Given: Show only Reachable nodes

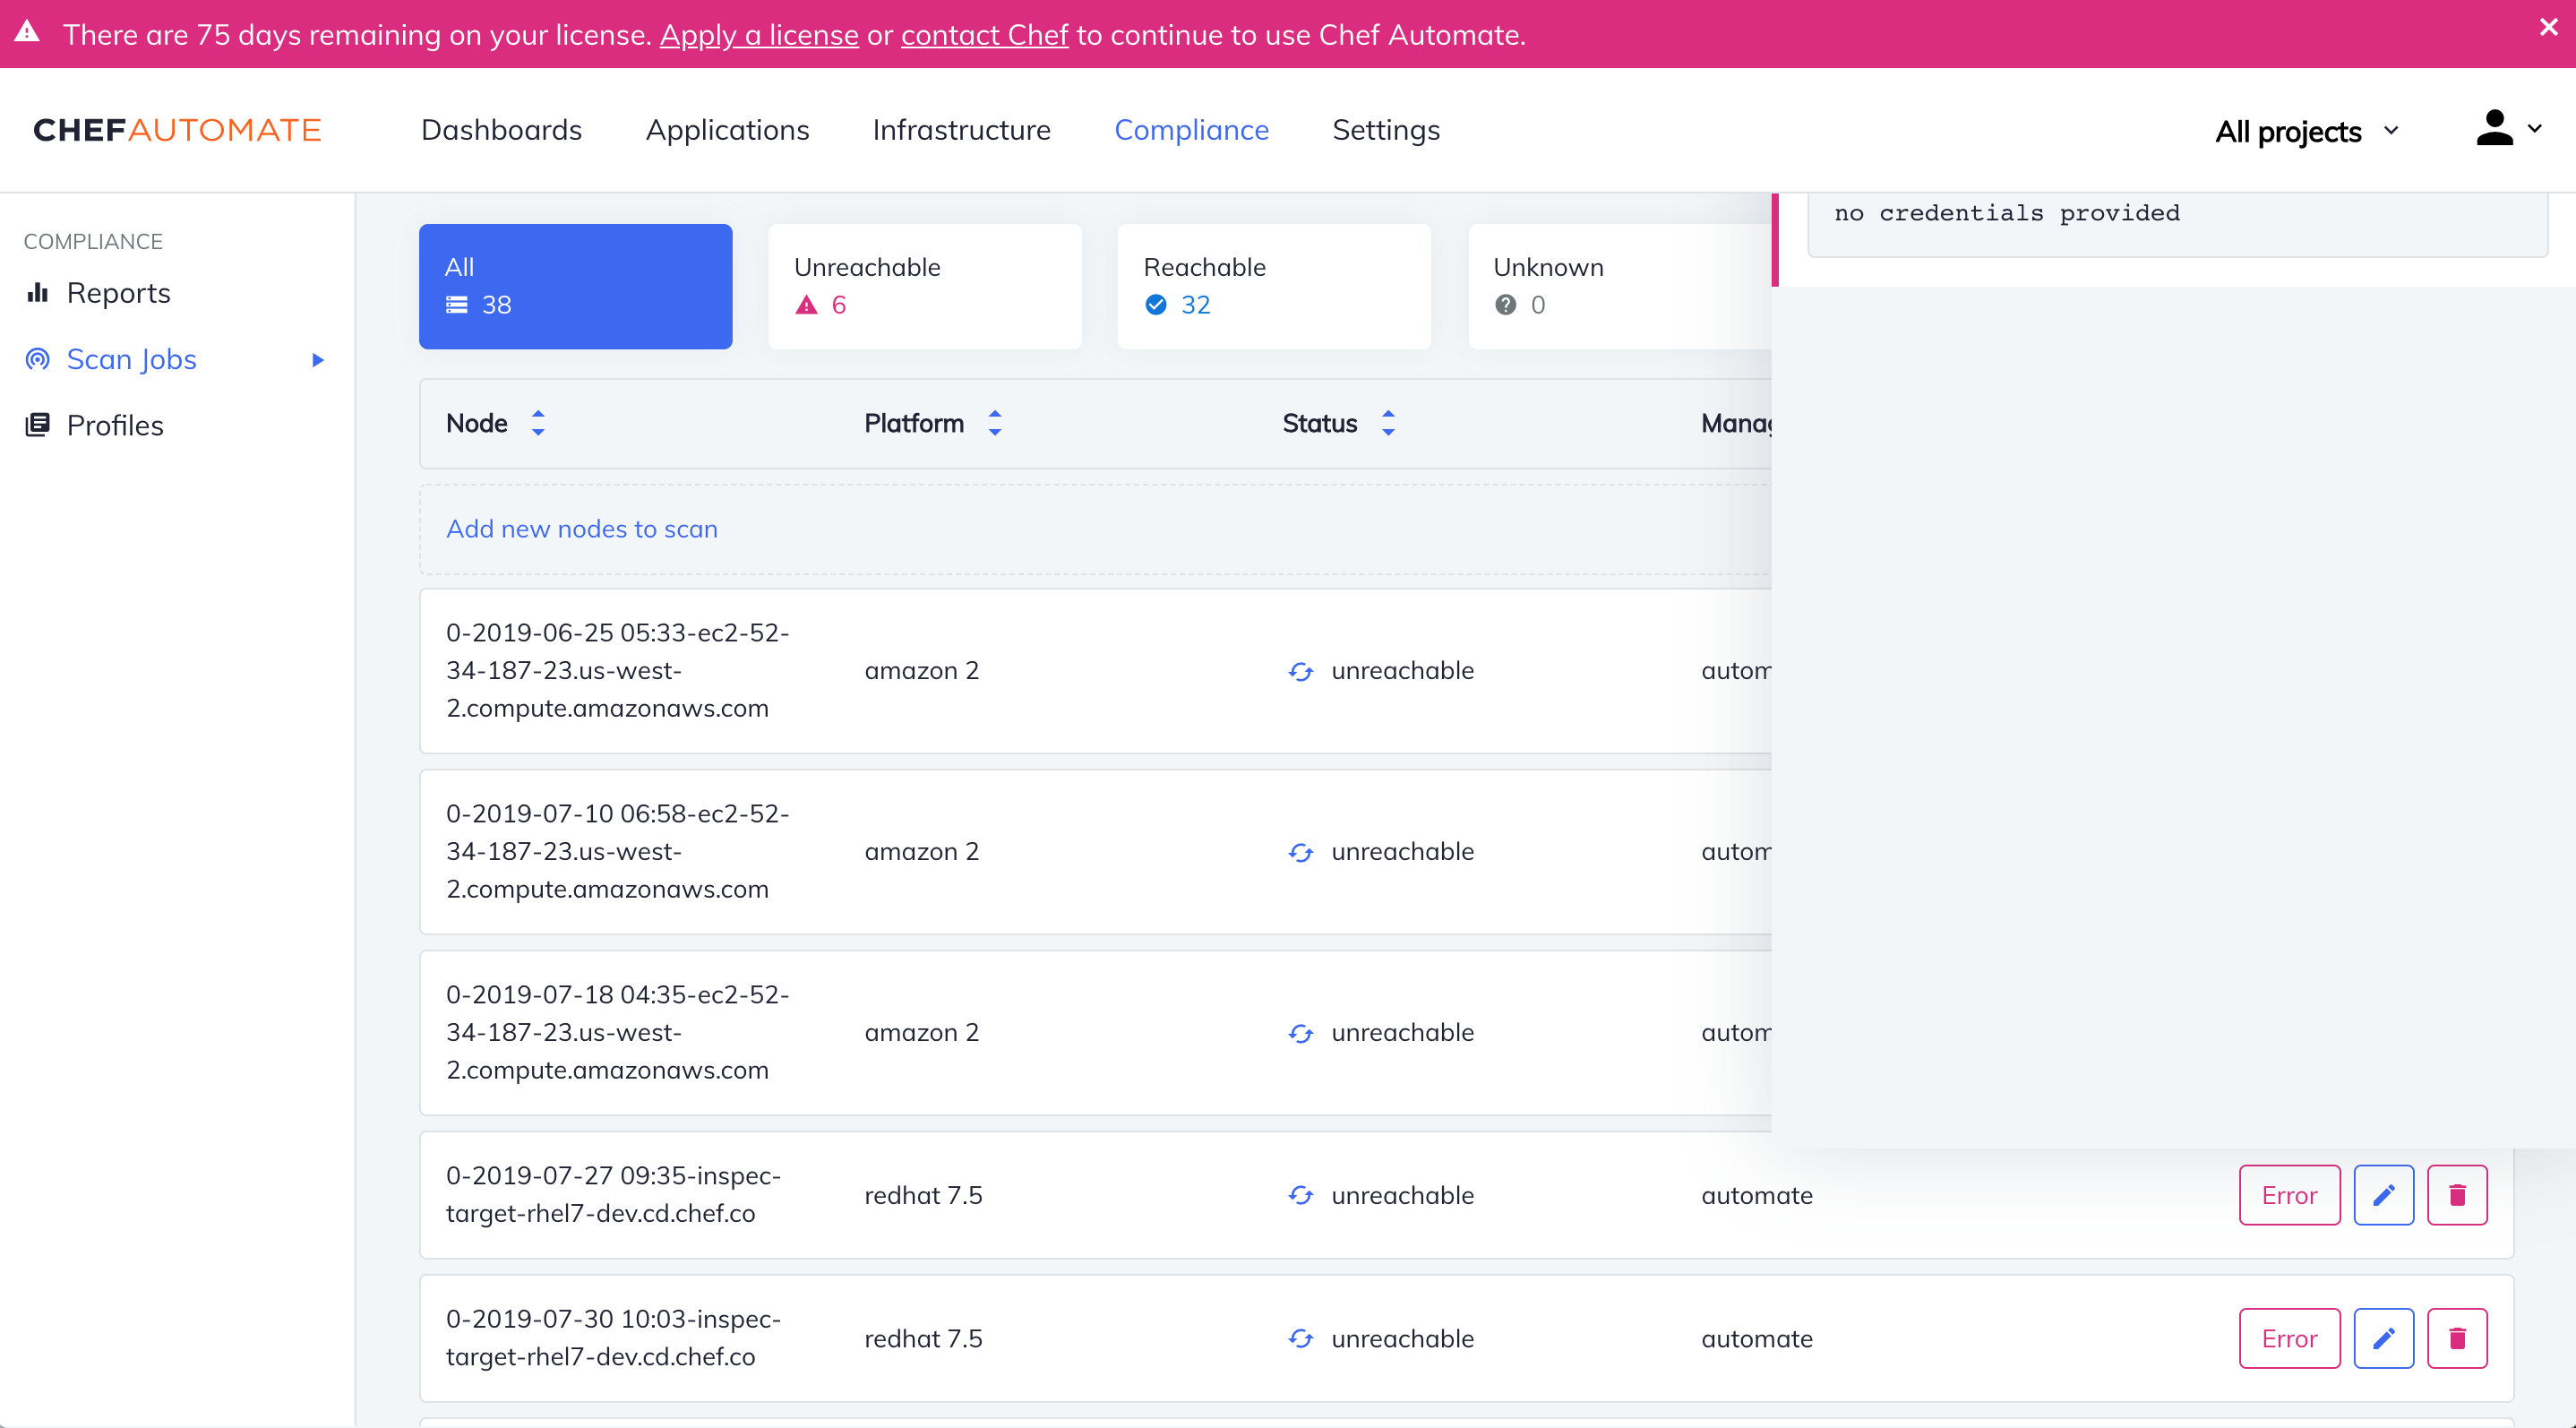Looking at the screenshot, I should (1273, 286).
